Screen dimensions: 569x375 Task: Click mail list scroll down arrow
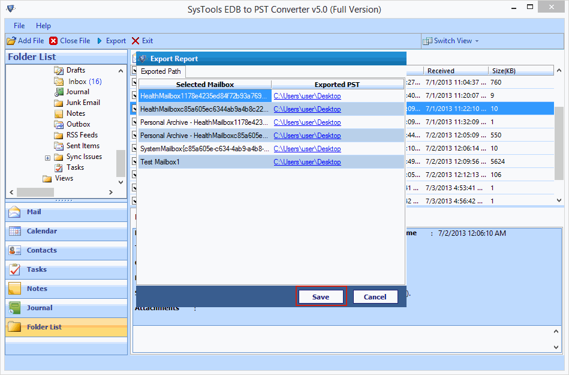(x=559, y=200)
